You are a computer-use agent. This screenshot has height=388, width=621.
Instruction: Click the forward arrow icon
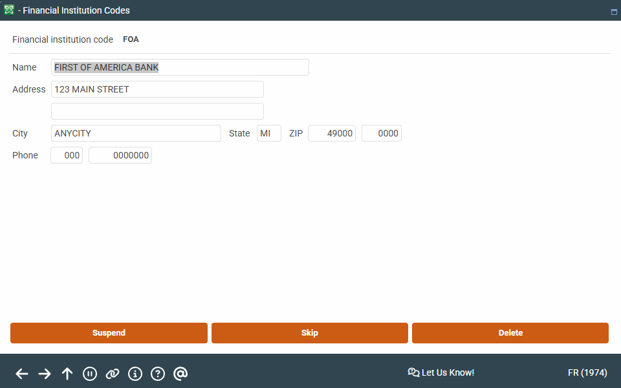tap(45, 374)
